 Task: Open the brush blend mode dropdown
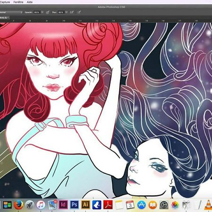click(11, 12)
